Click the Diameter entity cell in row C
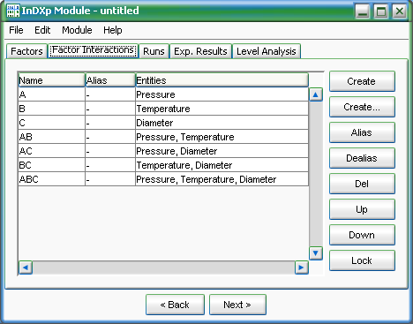This screenshot has height=324, width=413. coord(222,123)
